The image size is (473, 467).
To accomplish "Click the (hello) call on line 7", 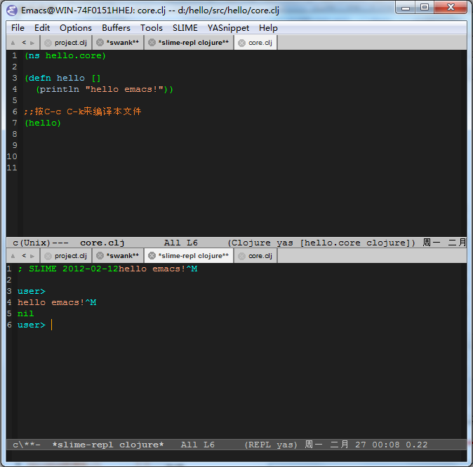I will 43,123.
